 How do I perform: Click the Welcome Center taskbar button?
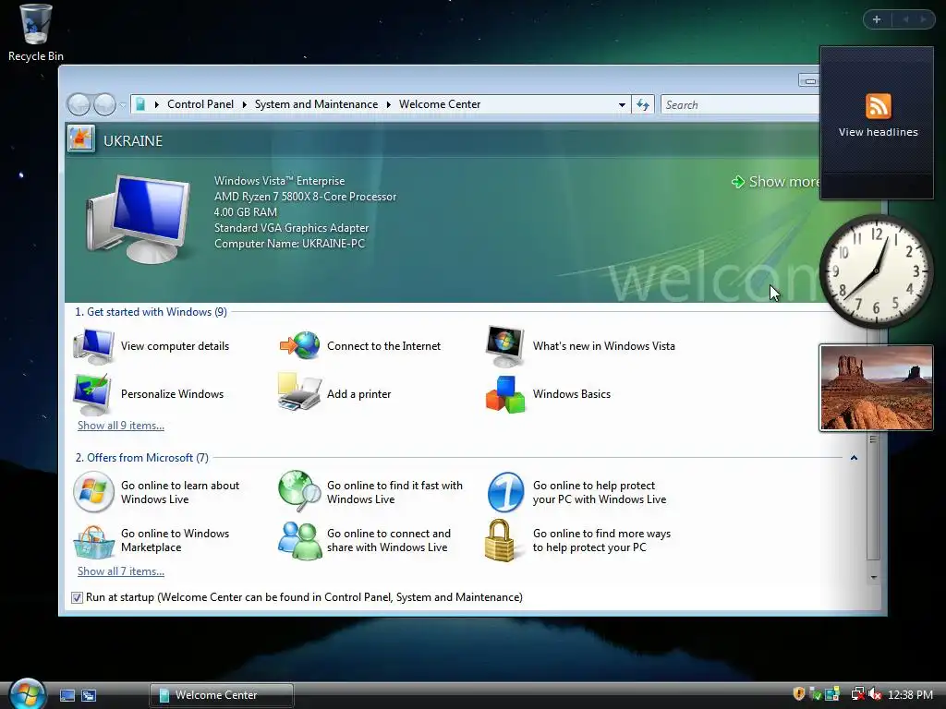point(222,695)
